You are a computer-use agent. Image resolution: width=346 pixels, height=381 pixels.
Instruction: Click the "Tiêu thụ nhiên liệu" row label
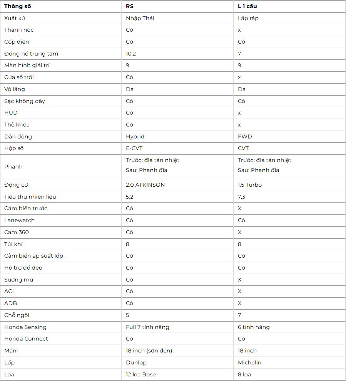(x=30, y=197)
